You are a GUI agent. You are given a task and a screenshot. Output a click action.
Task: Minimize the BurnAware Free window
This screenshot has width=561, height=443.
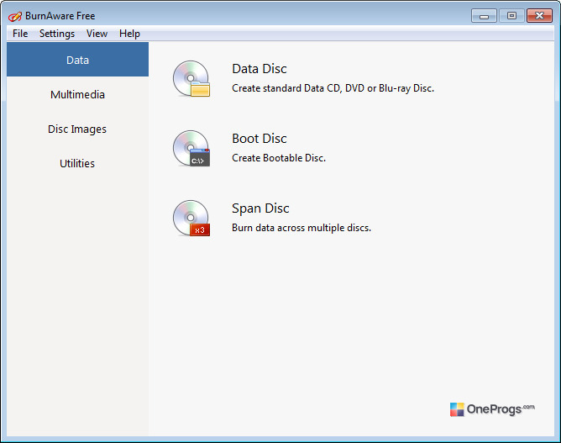[x=484, y=16]
